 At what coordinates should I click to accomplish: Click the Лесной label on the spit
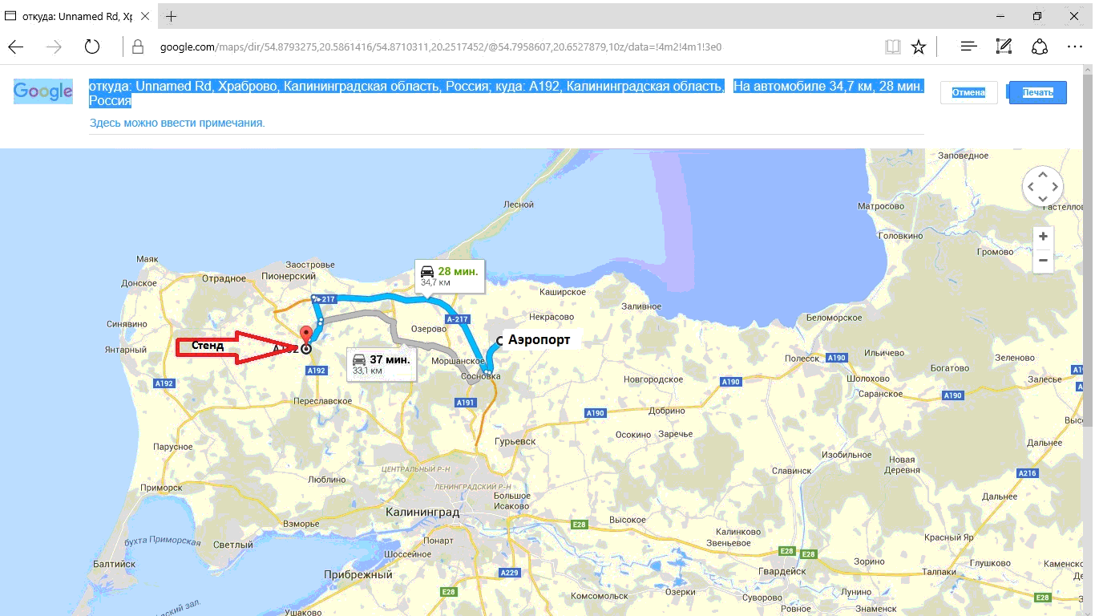tap(519, 205)
